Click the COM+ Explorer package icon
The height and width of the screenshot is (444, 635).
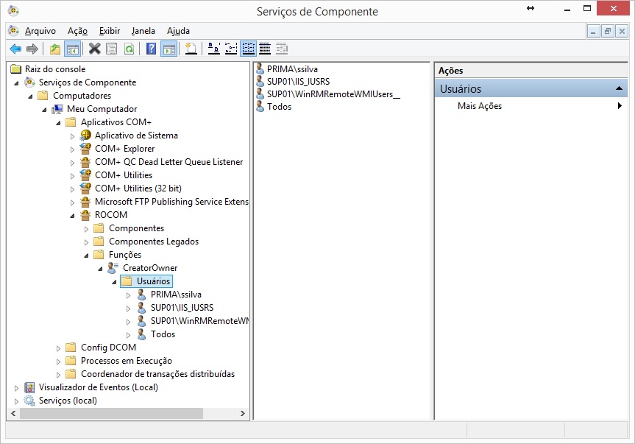85,149
